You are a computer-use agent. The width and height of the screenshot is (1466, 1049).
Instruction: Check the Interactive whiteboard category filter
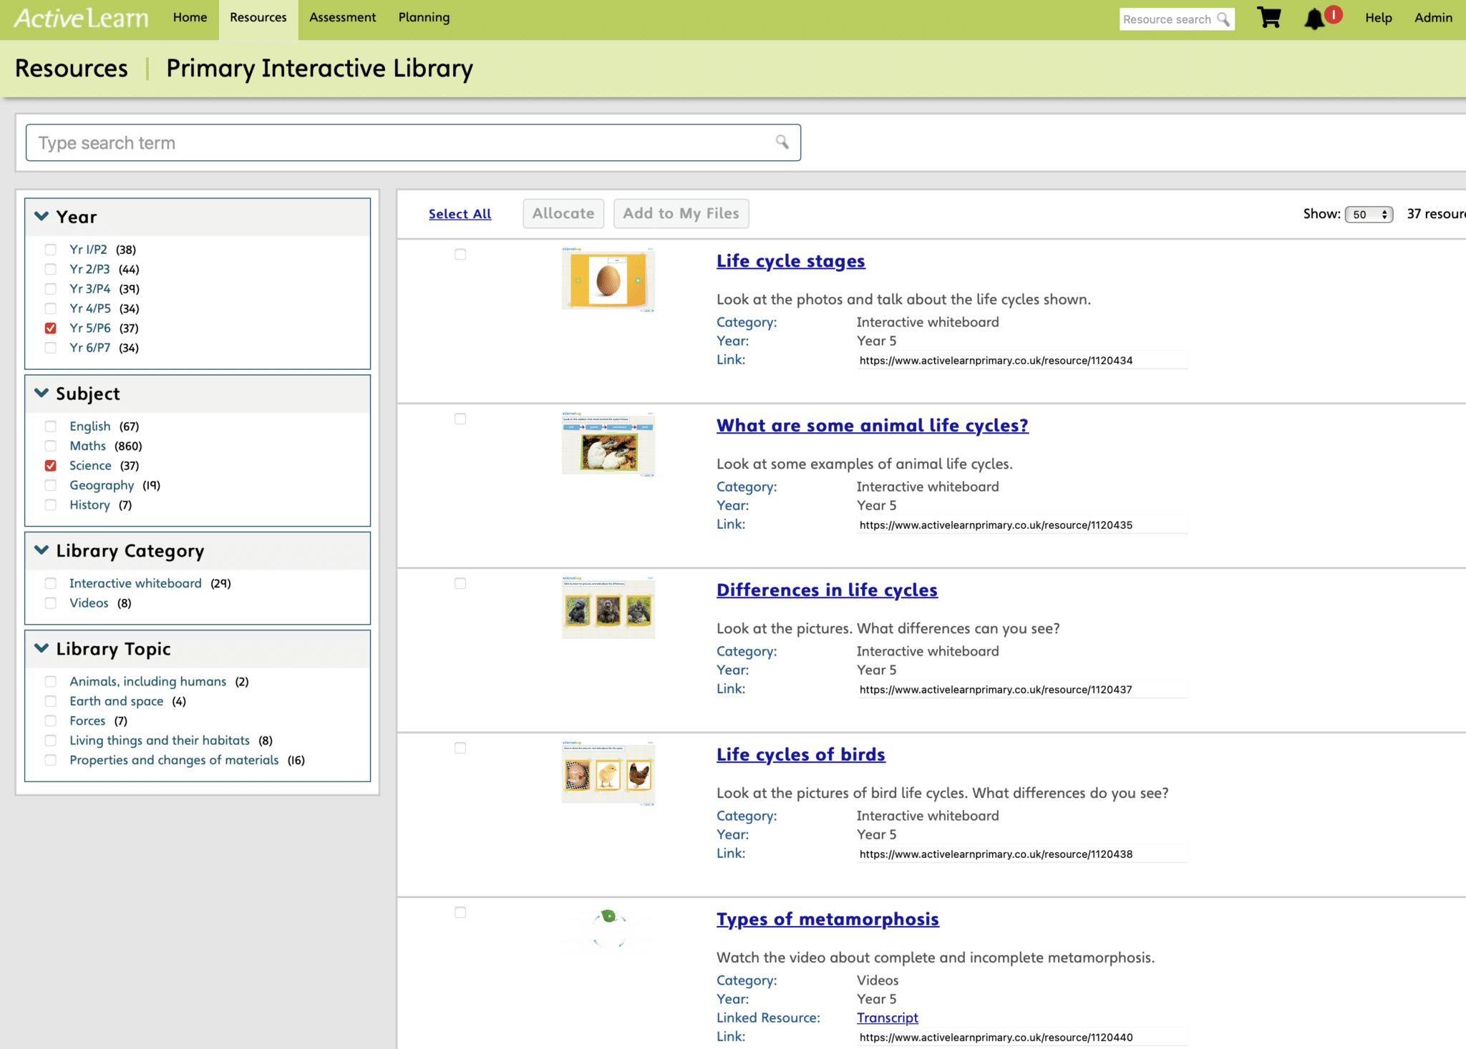[x=50, y=583]
